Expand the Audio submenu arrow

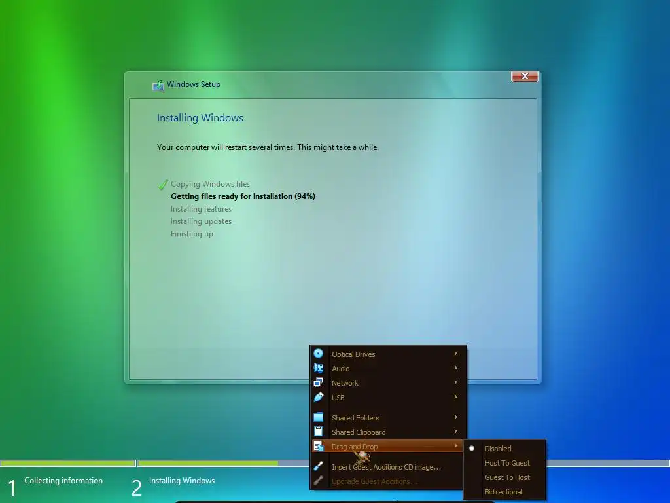point(456,368)
